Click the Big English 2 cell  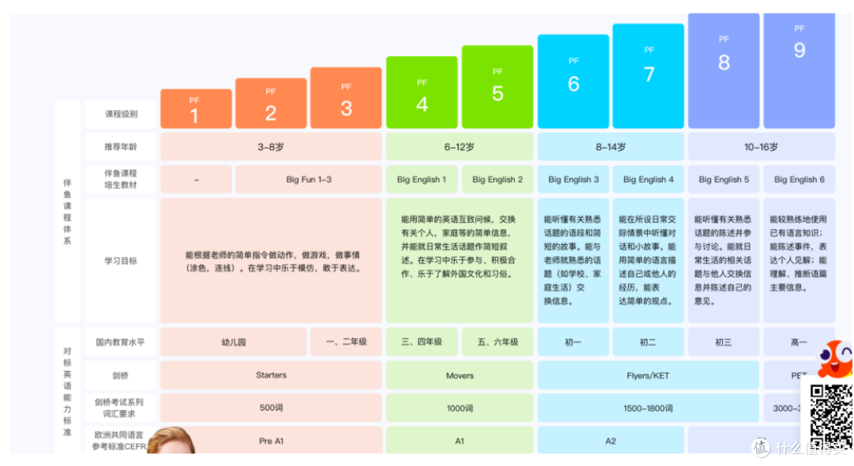pyautogui.click(x=497, y=179)
